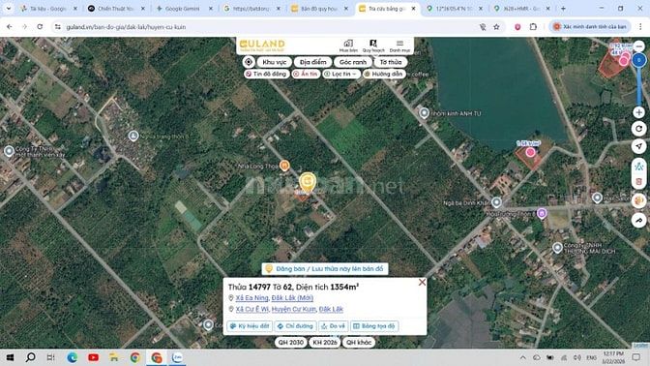
Task: Open taskbar search magnifier
Action: point(30,357)
